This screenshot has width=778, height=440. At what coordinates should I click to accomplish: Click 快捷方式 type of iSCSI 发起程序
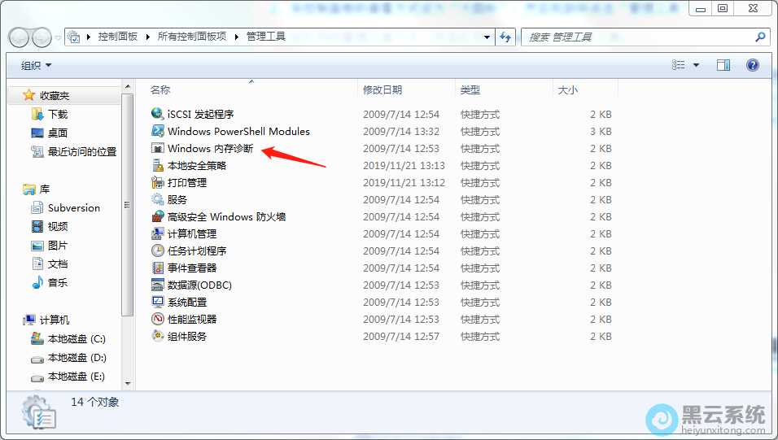pos(480,114)
